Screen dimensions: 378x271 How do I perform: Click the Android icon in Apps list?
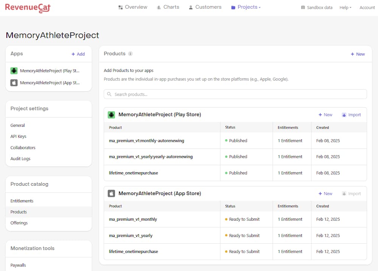(14, 71)
